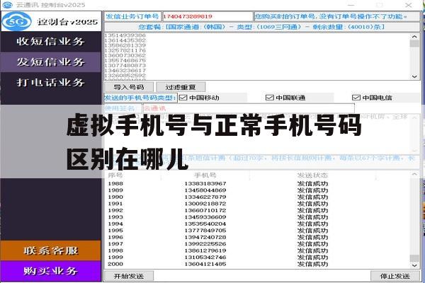Select row 1998 in the results table

(x=257, y=250)
